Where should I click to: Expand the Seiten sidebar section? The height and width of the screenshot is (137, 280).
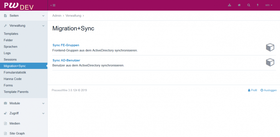click(x=24, y=16)
